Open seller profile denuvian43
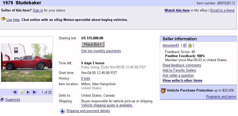238x116 pixels. [x=171, y=45]
